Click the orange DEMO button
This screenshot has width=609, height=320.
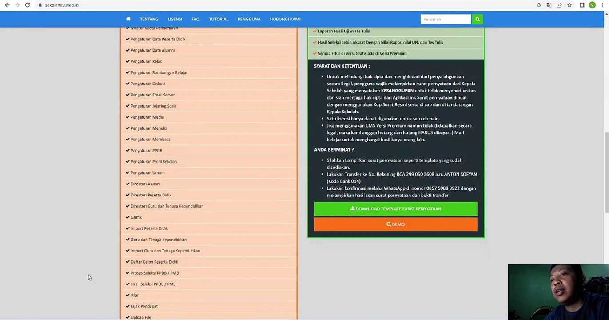(396, 224)
